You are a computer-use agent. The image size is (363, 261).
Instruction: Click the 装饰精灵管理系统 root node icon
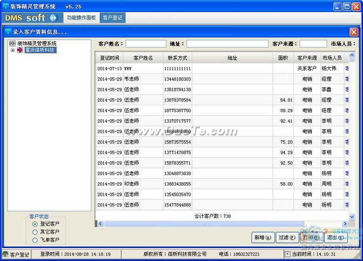(x=12, y=43)
